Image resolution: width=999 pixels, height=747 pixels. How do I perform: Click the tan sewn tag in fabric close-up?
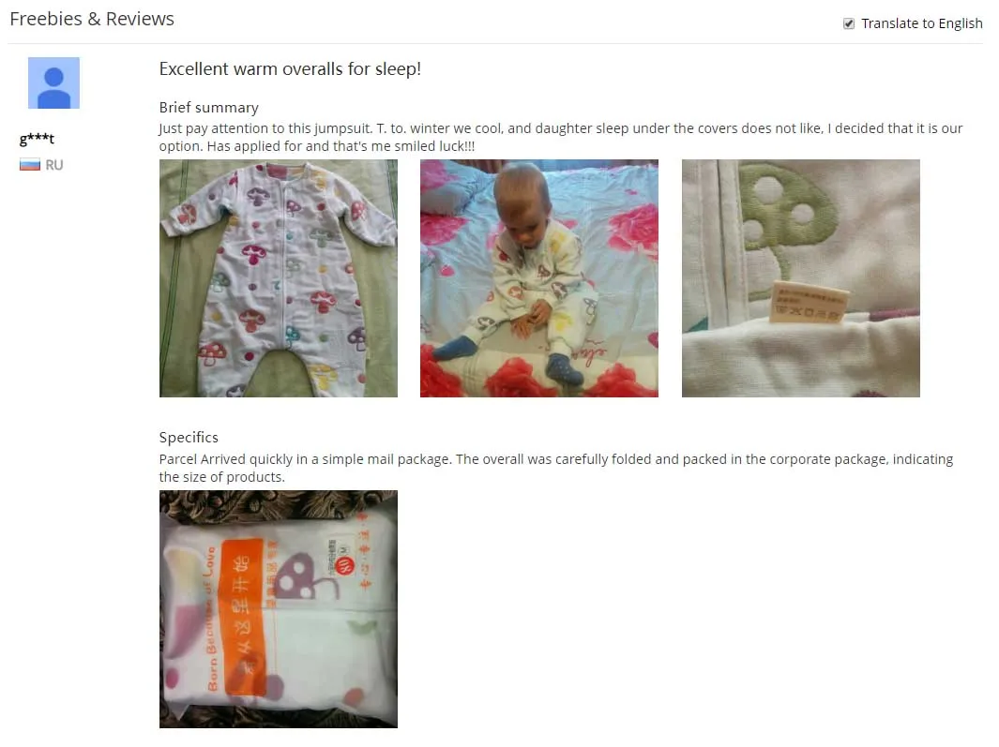pyautogui.click(x=810, y=303)
